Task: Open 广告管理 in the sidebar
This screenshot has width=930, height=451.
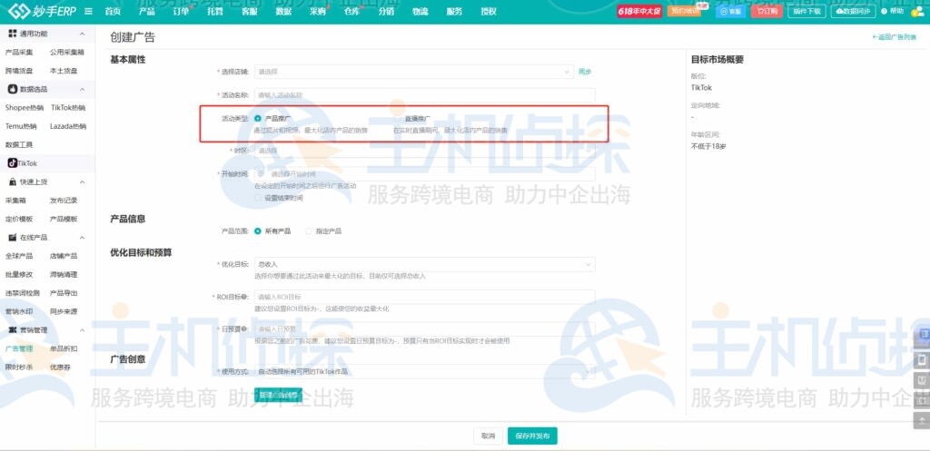Action: point(19,348)
